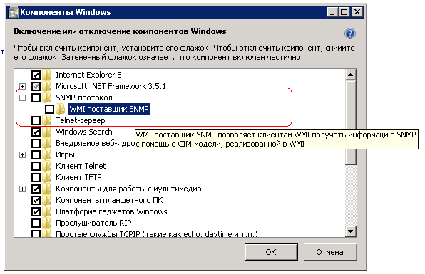Minimize the Компоненты Windows dialog
425x274 pixels.
pyautogui.click(x=332, y=12)
